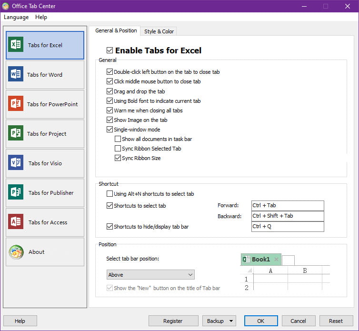Viewport: 359px width, 331px height.
Task: Switch to the Style & Color tab
Action: (x=159, y=31)
